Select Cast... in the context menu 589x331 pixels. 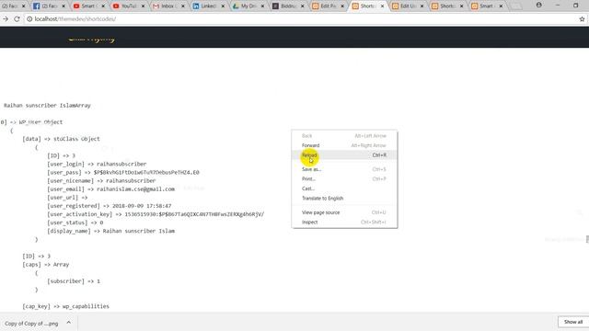(x=344, y=188)
